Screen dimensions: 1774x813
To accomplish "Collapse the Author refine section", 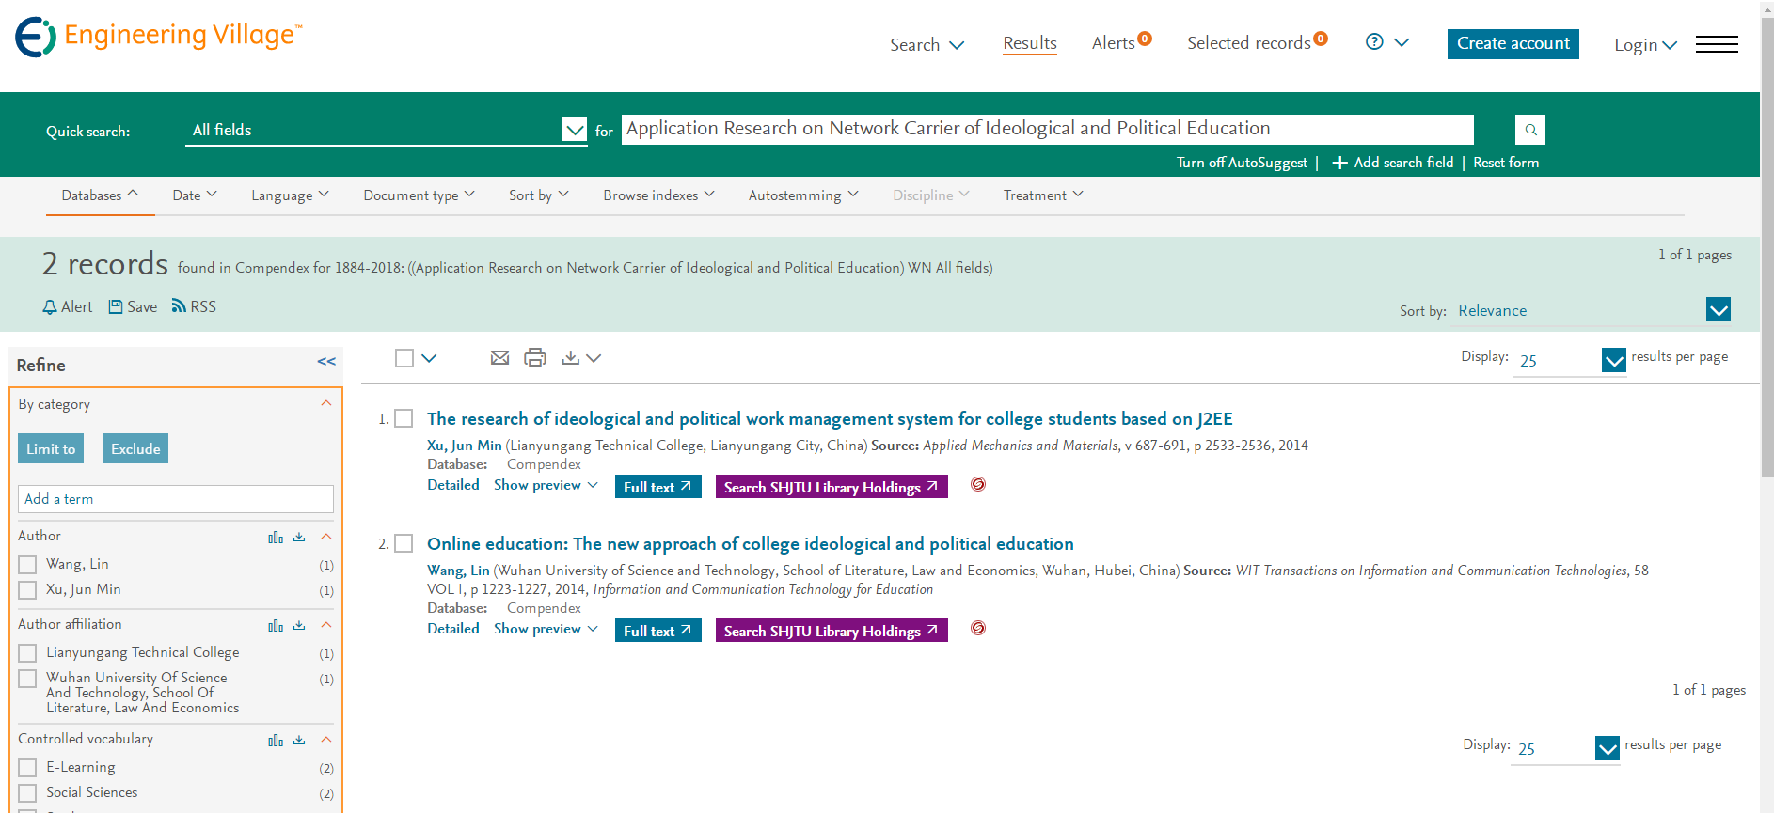I will point(326,537).
